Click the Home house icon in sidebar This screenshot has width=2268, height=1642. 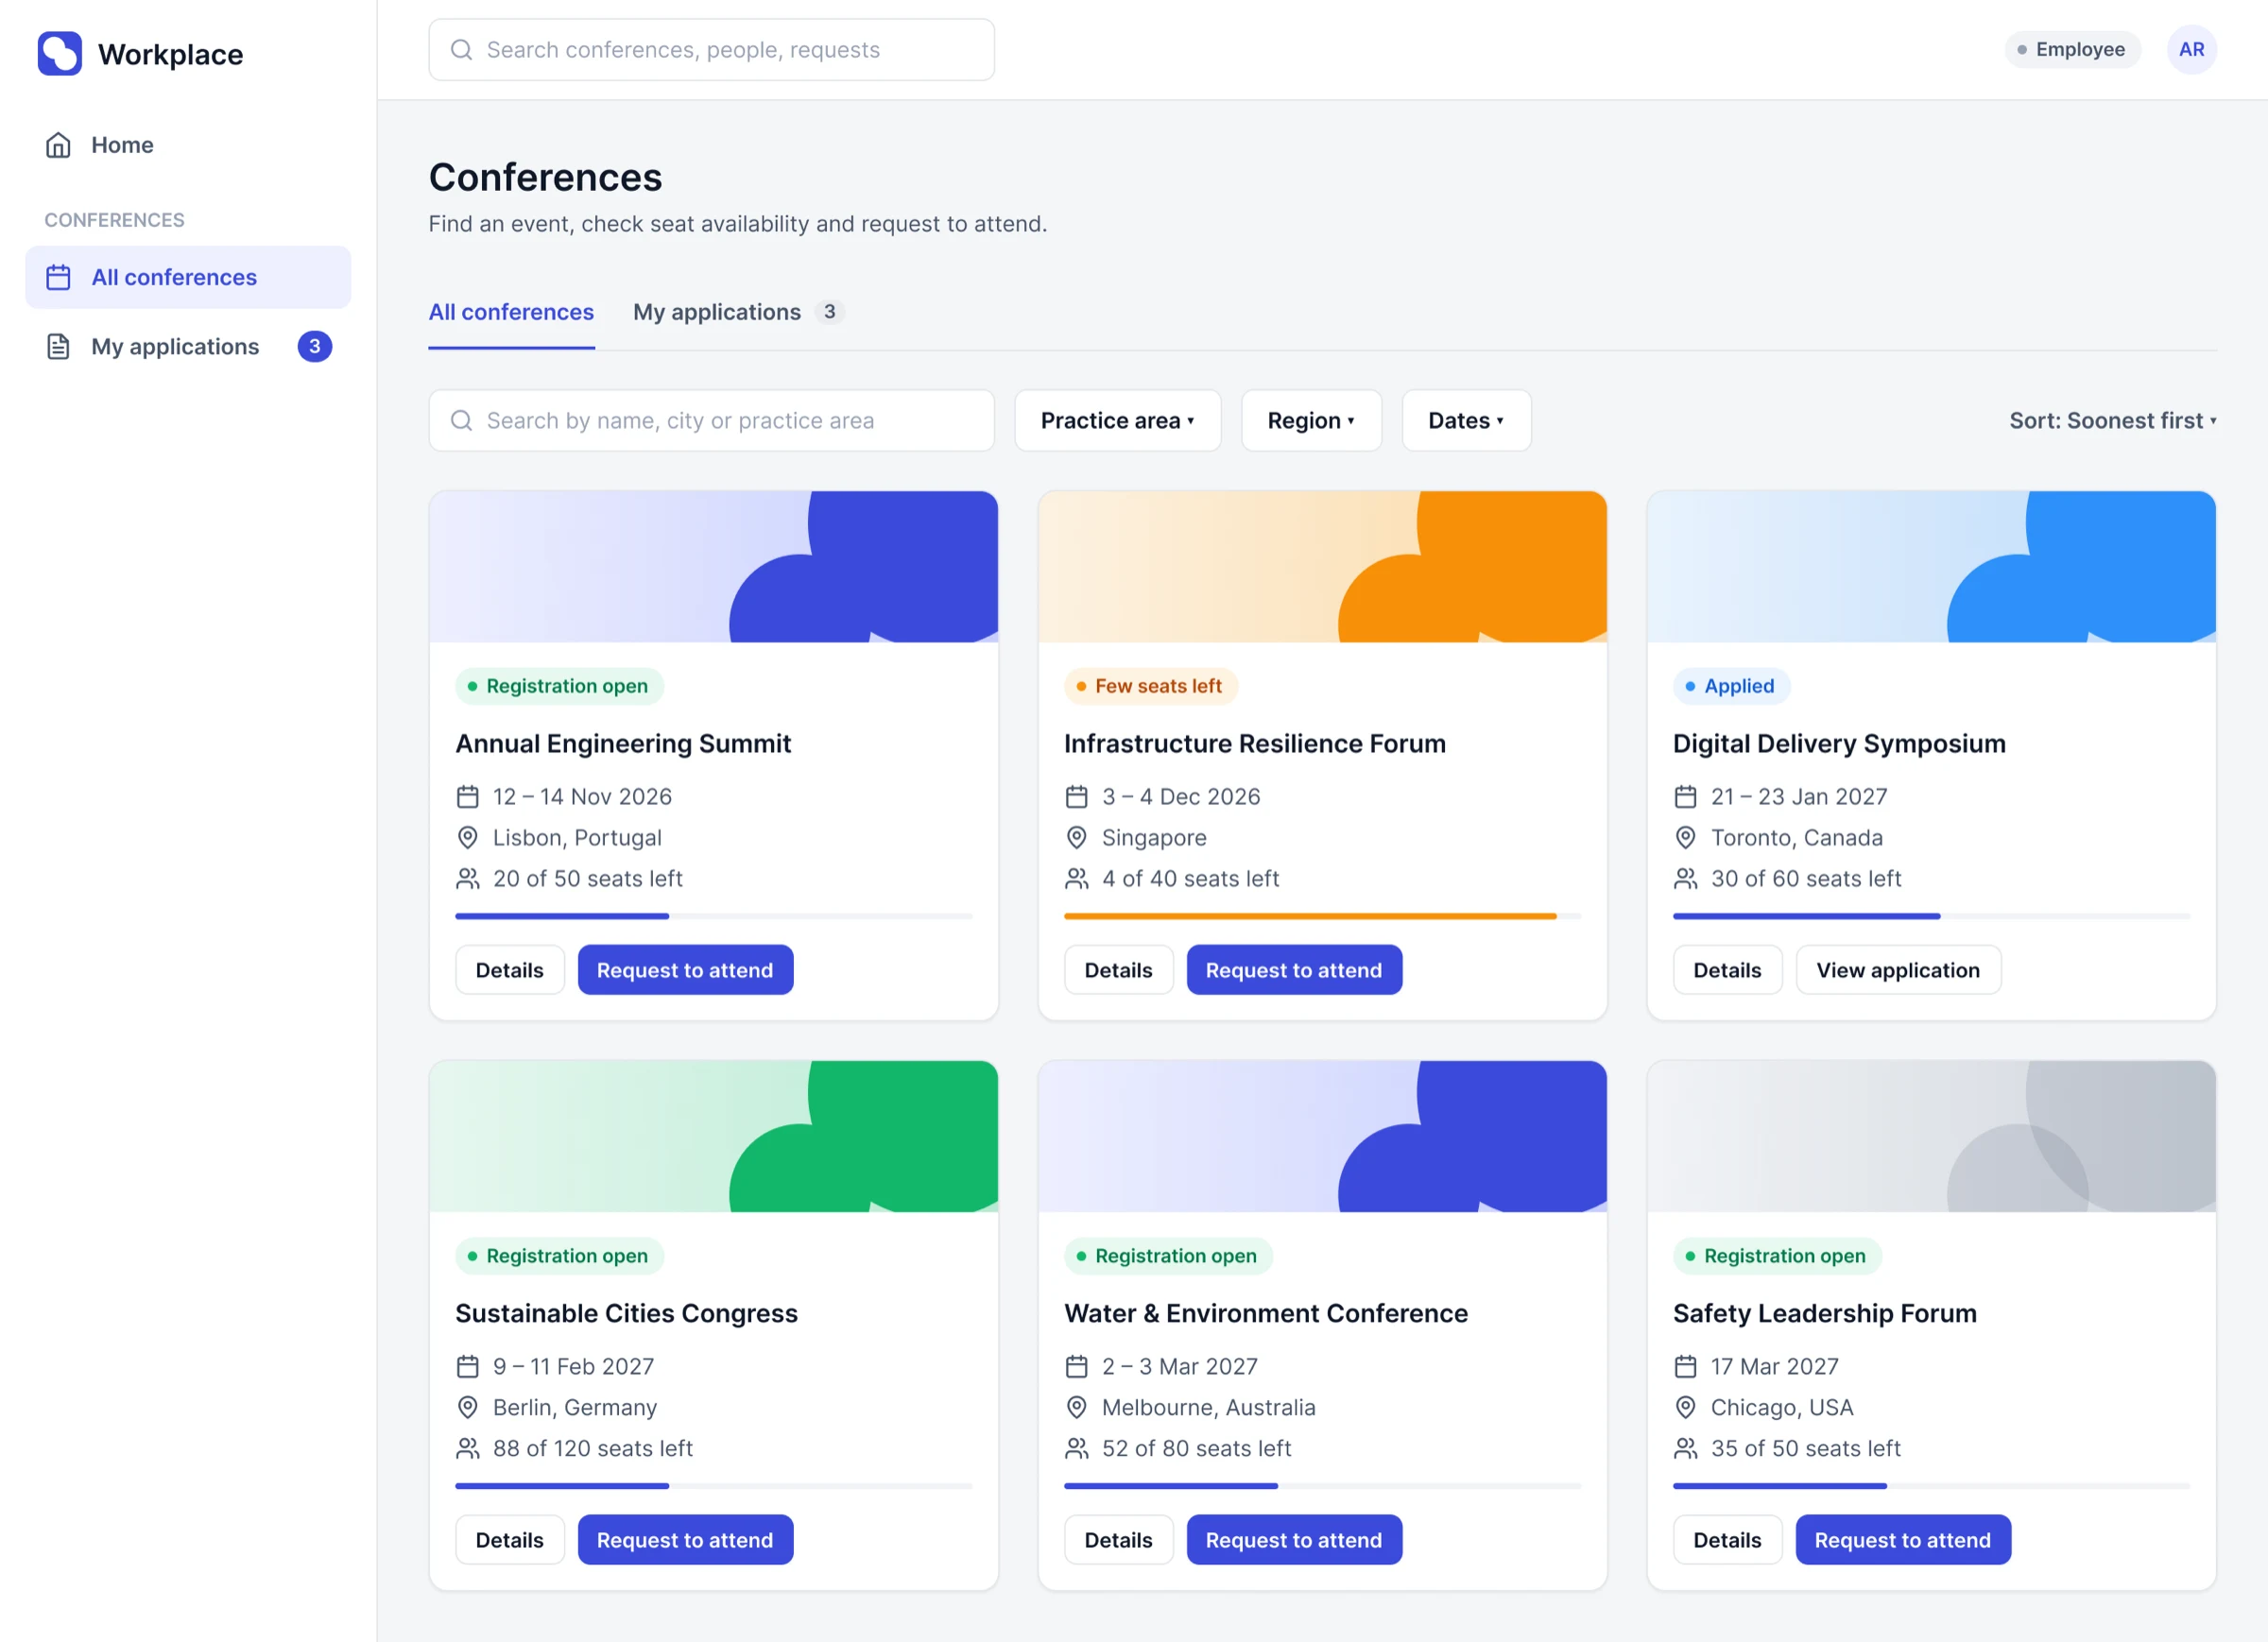(58, 145)
